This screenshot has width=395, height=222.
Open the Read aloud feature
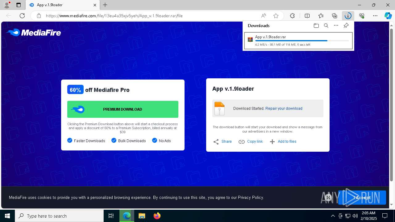(264, 16)
